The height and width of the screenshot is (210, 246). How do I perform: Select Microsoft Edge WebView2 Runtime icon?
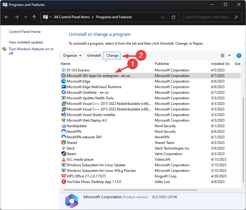tap(63, 87)
